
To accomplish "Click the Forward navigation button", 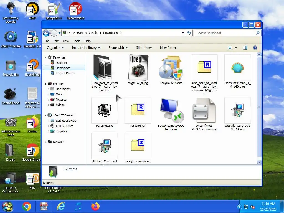I will click(x=54, y=33).
